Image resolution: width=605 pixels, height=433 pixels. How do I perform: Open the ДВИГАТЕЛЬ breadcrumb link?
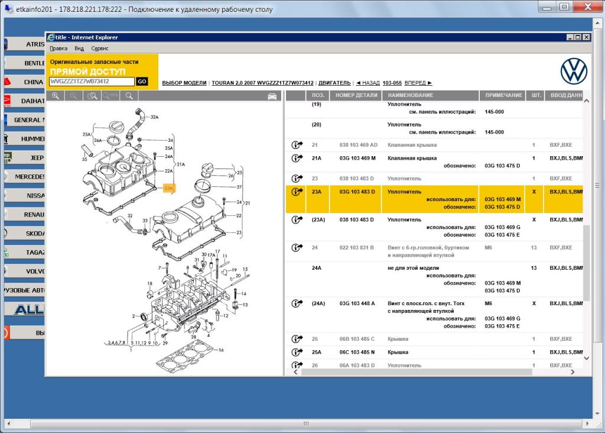[x=334, y=83]
